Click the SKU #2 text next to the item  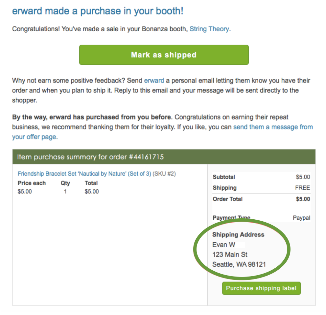(x=164, y=174)
